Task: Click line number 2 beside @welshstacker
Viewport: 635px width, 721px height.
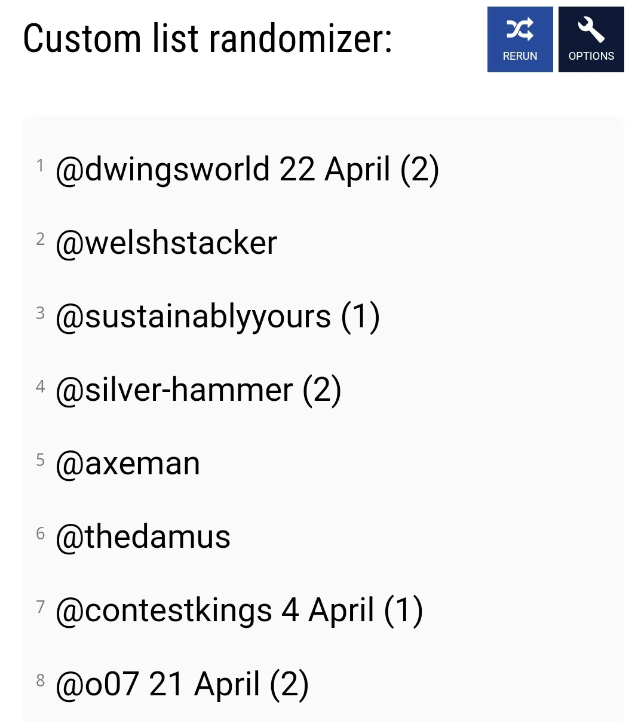Action: point(40,239)
